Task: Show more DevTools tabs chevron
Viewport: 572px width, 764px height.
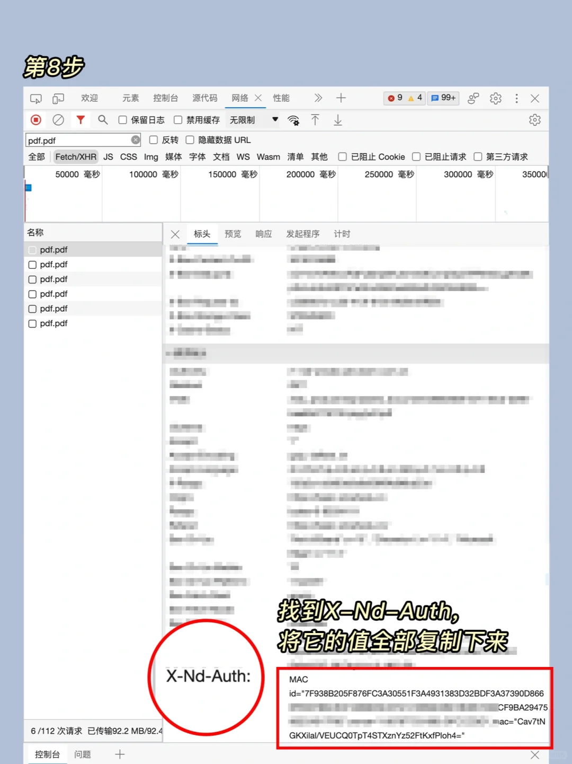Action: click(318, 98)
